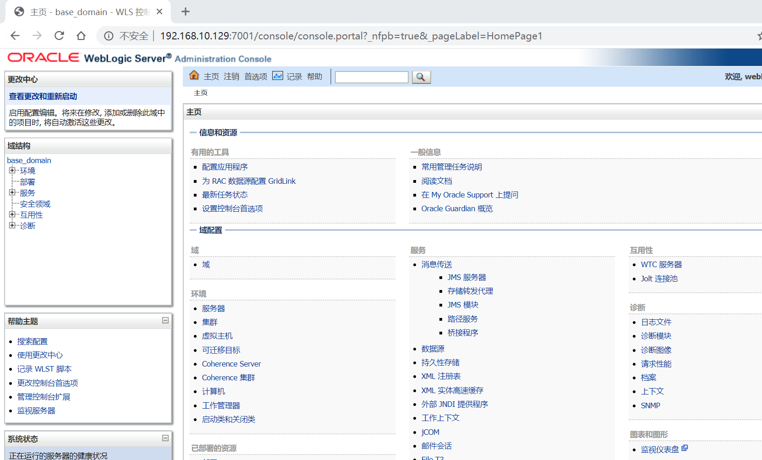Open jCOM link under 服务
The width and height of the screenshot is (762, 460).
click(x=430, y=432)
